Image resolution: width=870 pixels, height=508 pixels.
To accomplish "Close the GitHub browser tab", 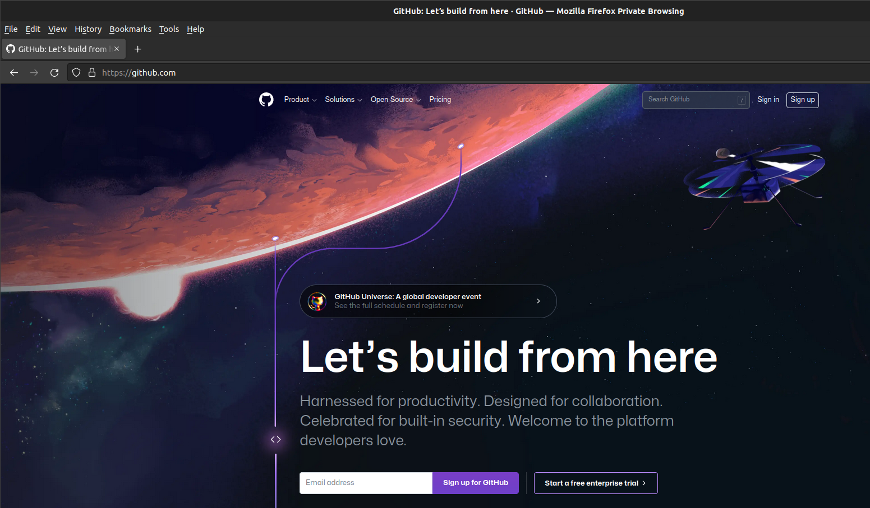I will [x=117, y=49].
